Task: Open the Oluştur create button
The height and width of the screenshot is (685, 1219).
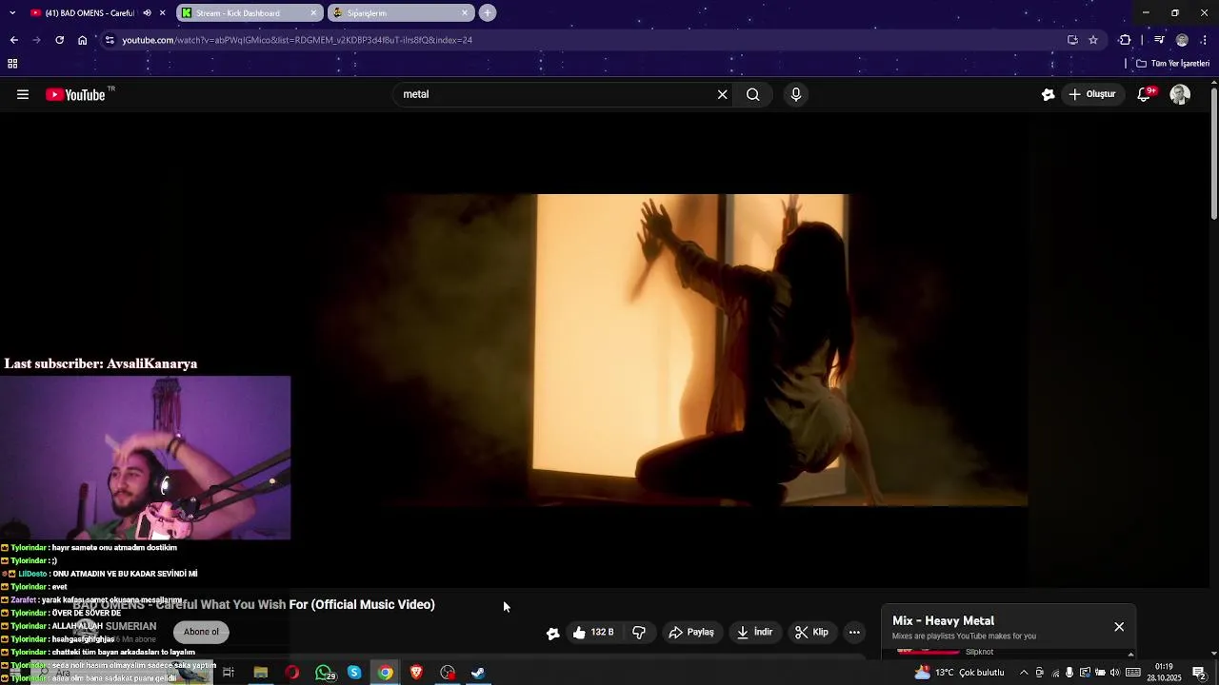Action: (x=1092, y=94)
